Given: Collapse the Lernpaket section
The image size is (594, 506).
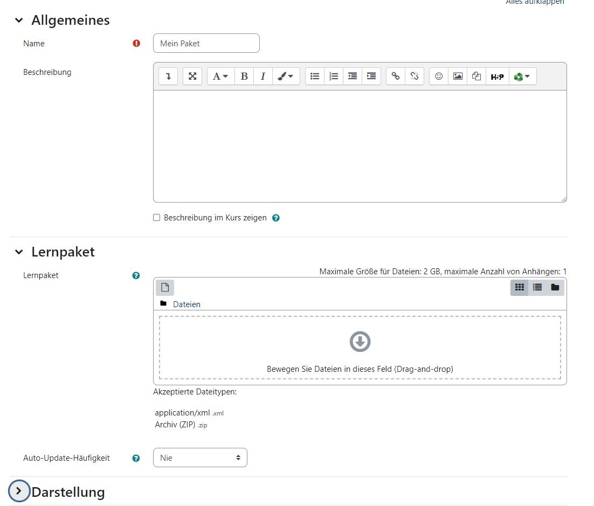Looking at the screenshot, I should [19, 252].
